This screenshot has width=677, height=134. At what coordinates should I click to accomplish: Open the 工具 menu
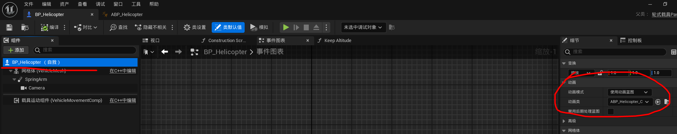(x=136, y=4)
